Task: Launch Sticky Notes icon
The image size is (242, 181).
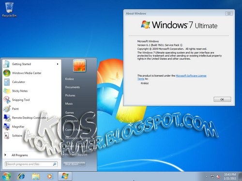Action: (7, 91)
